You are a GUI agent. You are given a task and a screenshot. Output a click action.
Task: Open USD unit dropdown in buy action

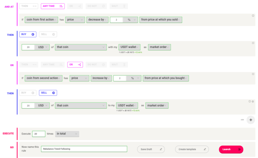point(42,47)
